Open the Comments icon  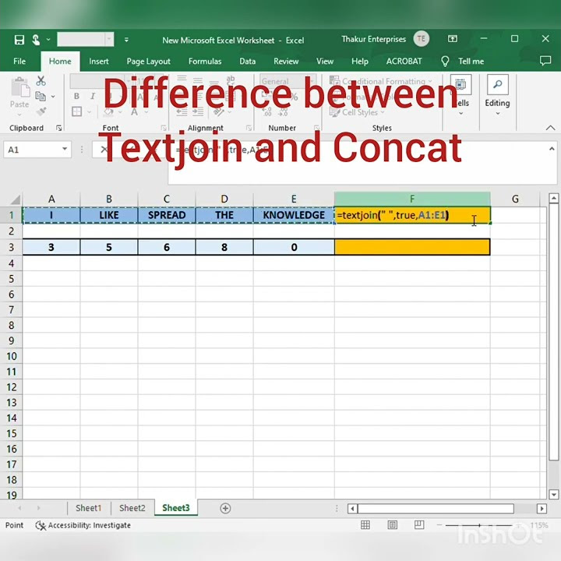(x=545, y=61)
